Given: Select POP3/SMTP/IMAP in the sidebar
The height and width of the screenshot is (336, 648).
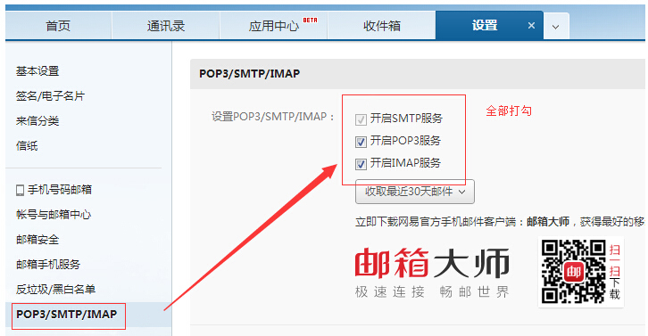Looking at the screenshot, I should [67, 315].
